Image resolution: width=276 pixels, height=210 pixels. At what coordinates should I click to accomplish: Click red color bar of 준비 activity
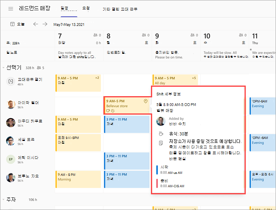click(x=157, y=183)
